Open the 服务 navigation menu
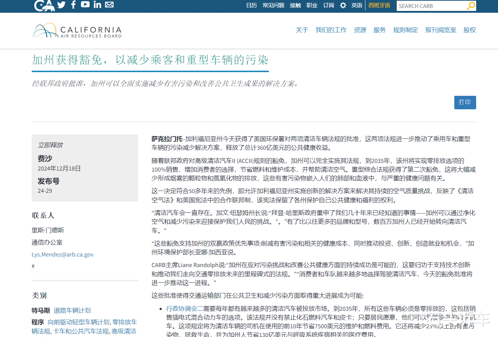Screen dimensions: 498x337 (x=380, y=30)
